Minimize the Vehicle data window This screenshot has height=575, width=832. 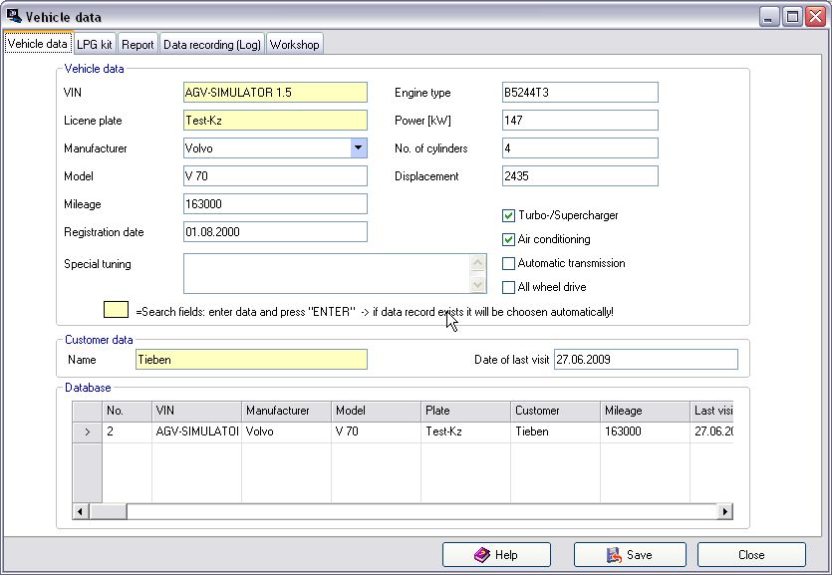(x=768, y=17)
